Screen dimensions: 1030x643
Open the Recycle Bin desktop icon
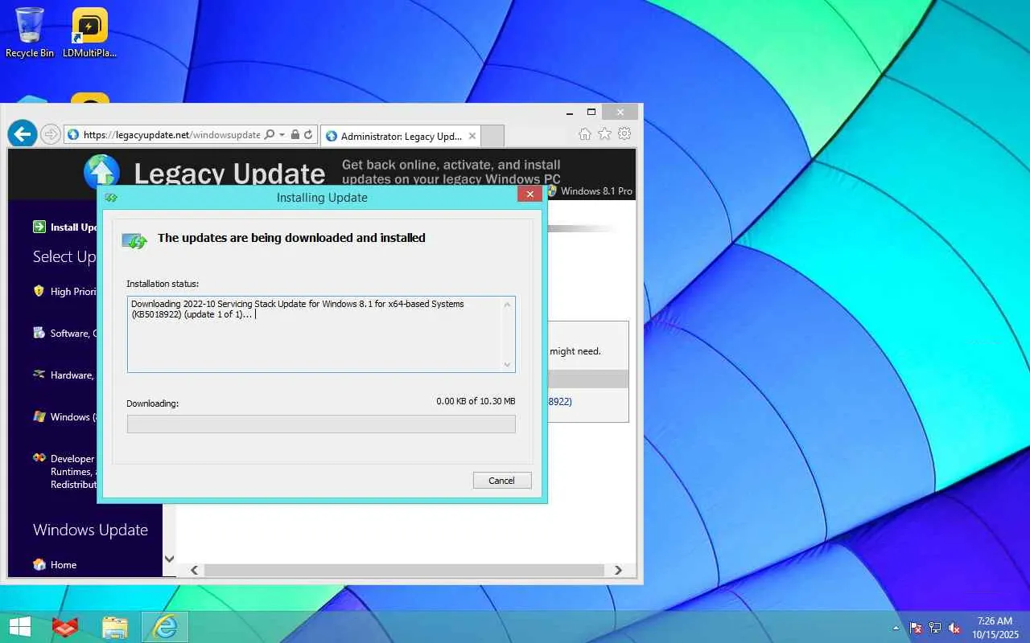(x=30, y=33)
